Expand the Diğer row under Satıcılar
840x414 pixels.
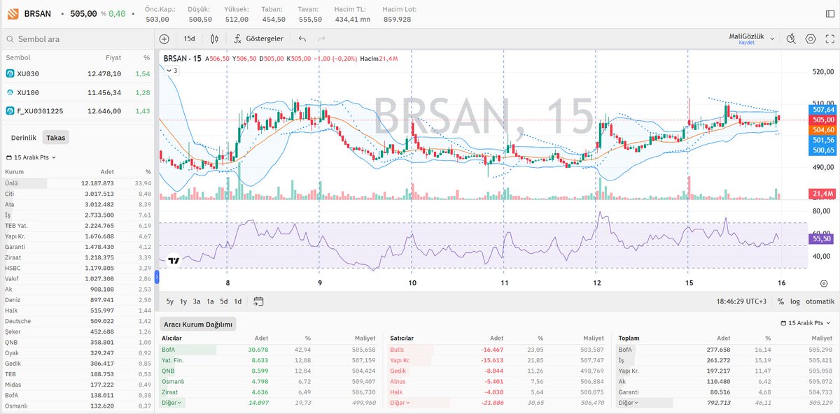[401, 403]
